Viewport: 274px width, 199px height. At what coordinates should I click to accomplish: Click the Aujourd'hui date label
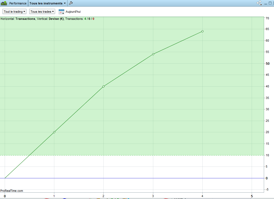click(x=73, y=12)
